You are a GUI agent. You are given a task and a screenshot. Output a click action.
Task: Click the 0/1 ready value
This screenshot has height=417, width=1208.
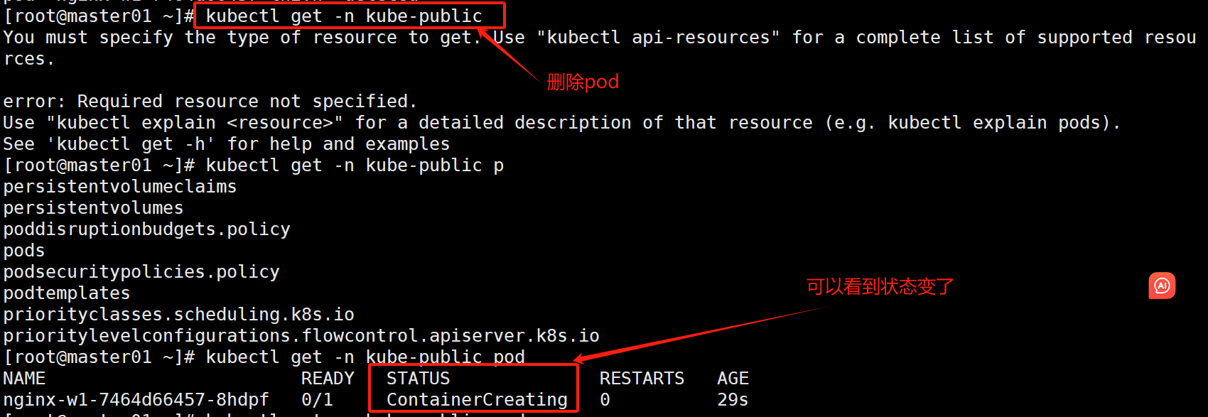pyautogui.click(x=317, y=400)
